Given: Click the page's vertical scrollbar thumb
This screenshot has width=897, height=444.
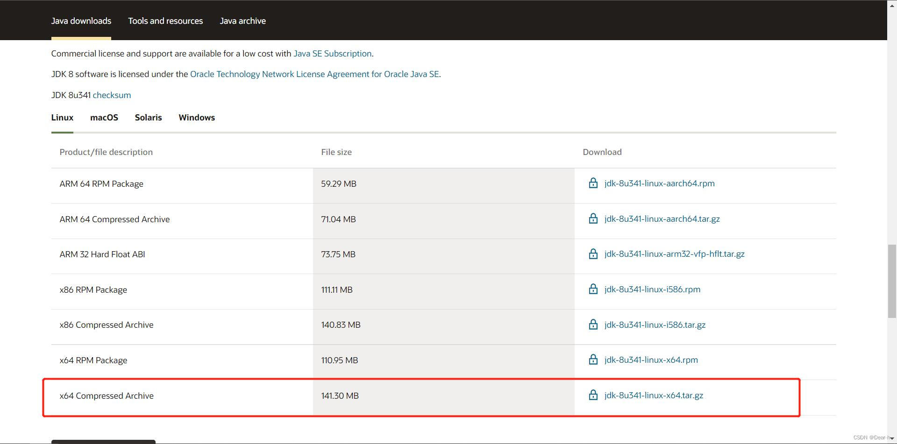Looking at the screenshot, I should (x=892, y=281).
